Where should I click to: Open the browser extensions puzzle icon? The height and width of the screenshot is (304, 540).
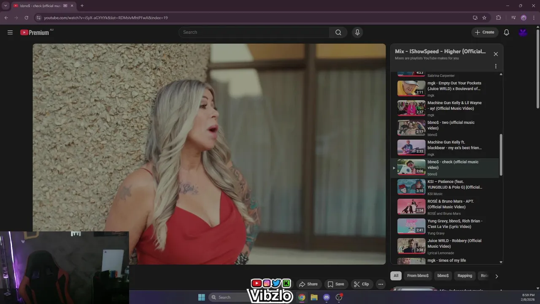[x=499, y=18]
